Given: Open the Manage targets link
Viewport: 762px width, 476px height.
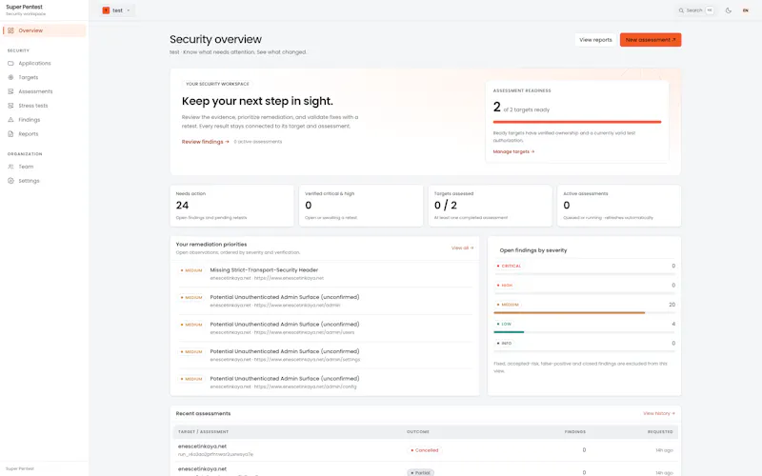Looking at the screenshot, I should coord(513,151).
